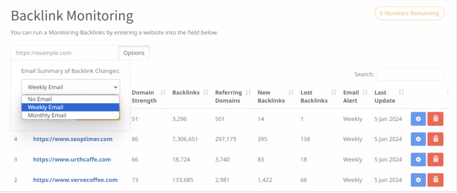Click the 5 Monitors Remaining badge

click(x=409, y=14)
